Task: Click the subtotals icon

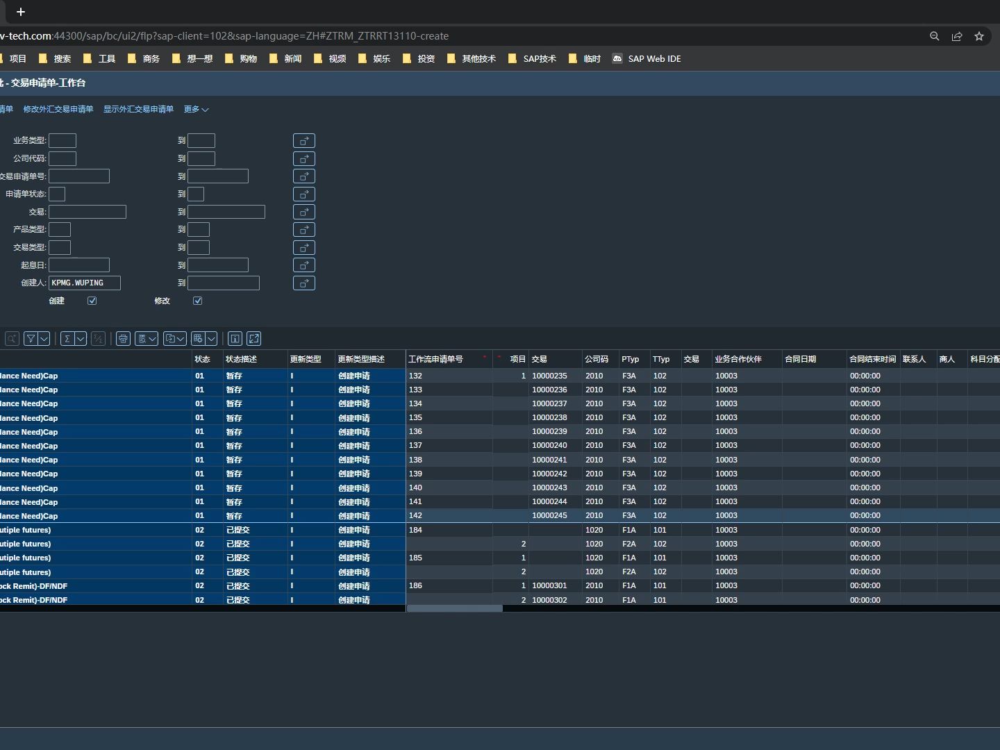Action: (98, 339)
